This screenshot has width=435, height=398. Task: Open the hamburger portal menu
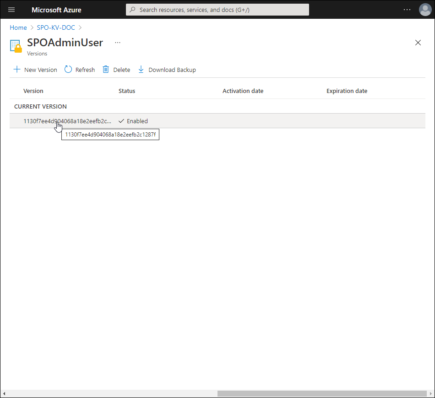click(x=11, y=10)
